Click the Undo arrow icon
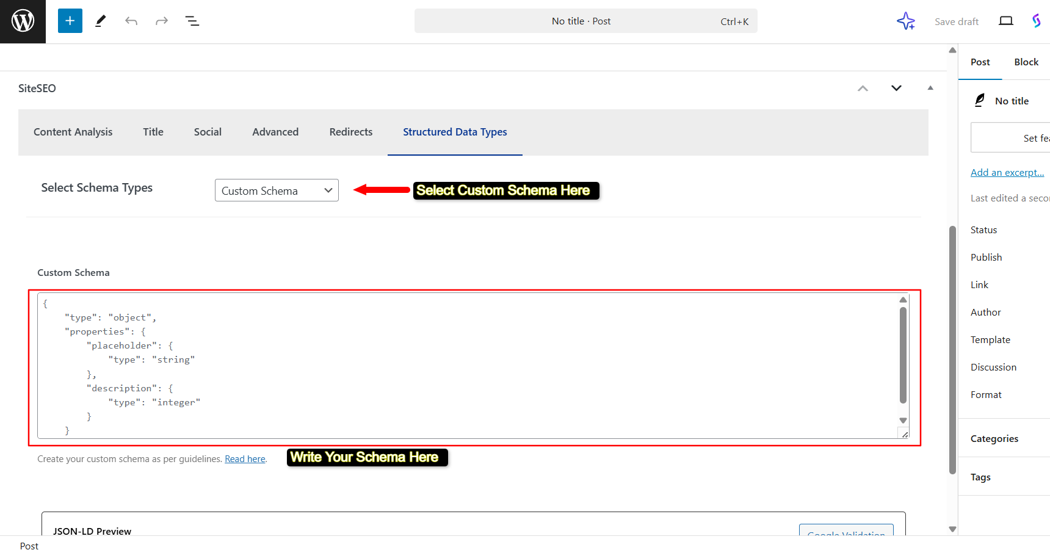The width and height of the screenshot is (1050, 550). 131,21
